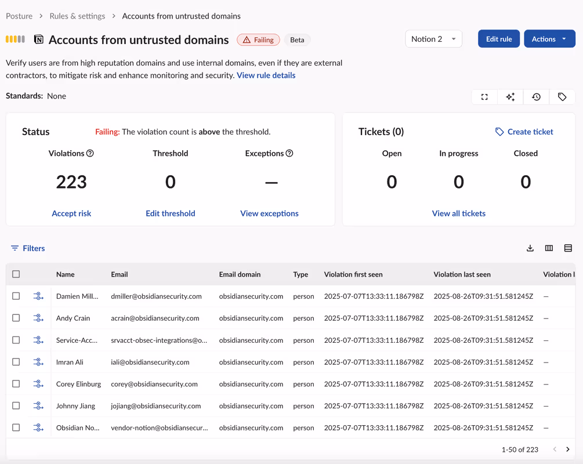This screenshot has height=464, width=583.
Task: Click email corey@obsidiansecurity.com
Action: (154, 384)
